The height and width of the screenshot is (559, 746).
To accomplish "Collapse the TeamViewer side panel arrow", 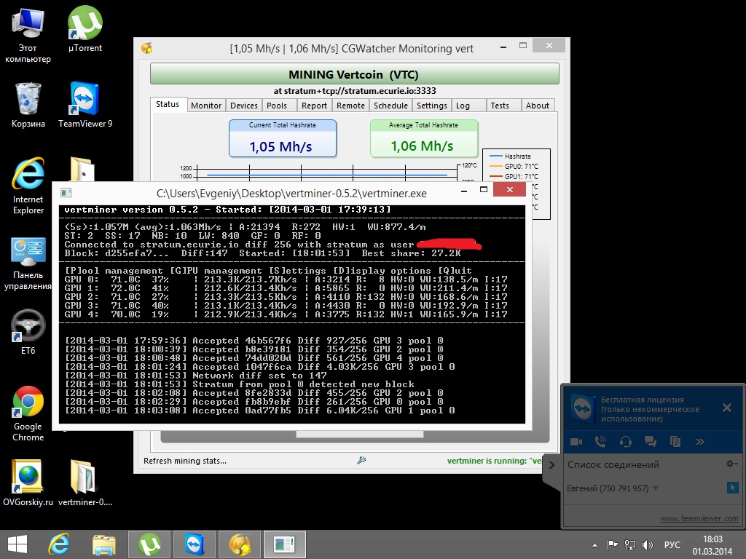I will coord(552,465).
